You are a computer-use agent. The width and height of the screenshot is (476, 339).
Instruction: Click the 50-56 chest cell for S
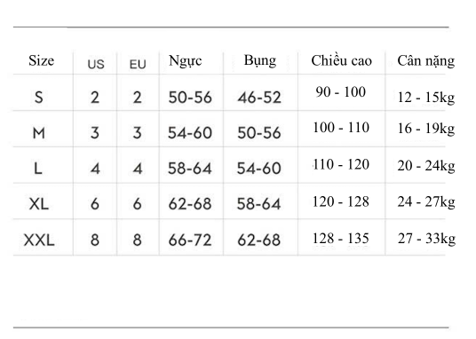click(x=190, y=98)
